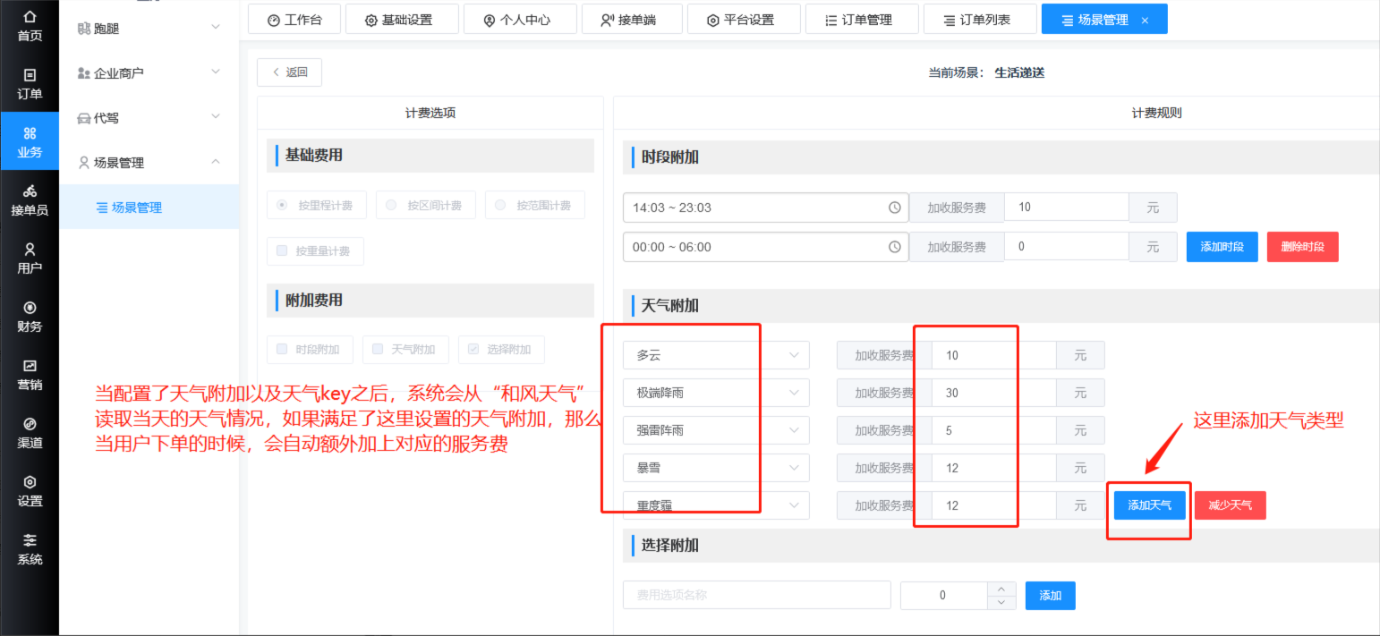
Task: Click the red 删除时段 button
Action: pos(1302,247)
